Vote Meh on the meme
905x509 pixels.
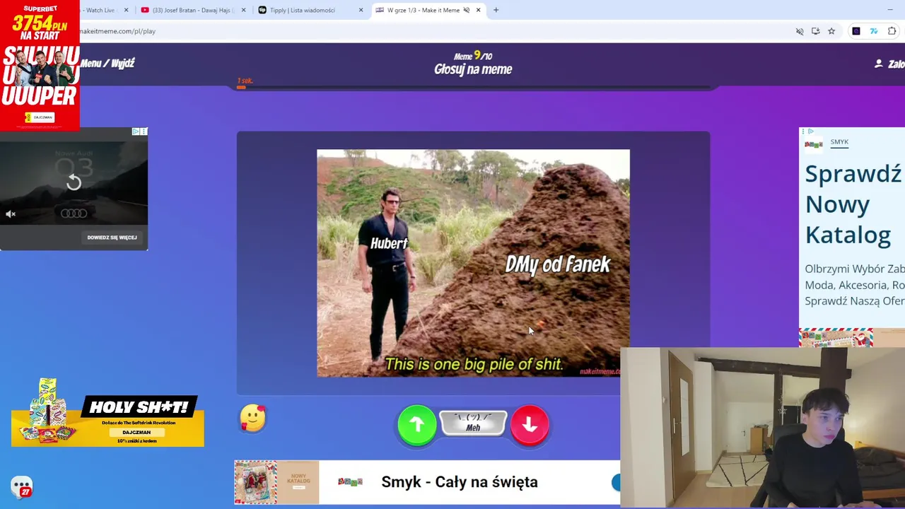[x=473, y=423]
